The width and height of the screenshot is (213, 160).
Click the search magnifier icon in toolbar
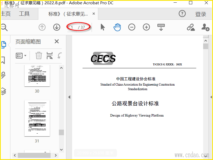click(x=4, y=27)
